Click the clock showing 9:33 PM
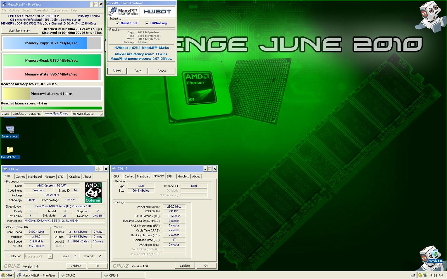This screenshot has width=447, height=279. pos(437,275)
